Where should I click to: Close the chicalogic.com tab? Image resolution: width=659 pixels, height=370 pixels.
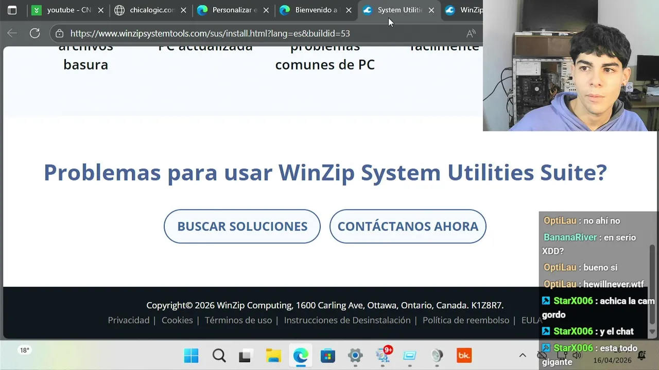tap(183, 10)
